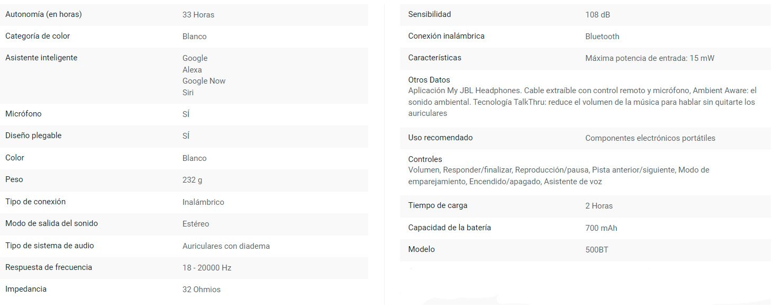Screen dimensions: 773x307
Task: Select 'Siri' assistant entry
Action: click(188, 93)
